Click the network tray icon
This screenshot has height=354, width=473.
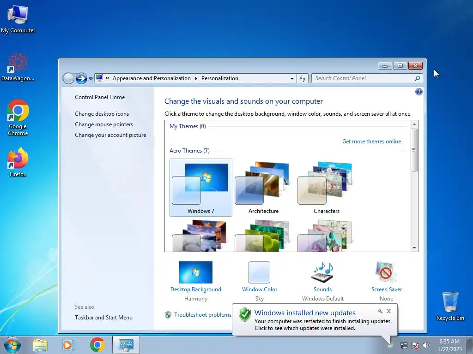pyautogui.click(x=404, y=345)
